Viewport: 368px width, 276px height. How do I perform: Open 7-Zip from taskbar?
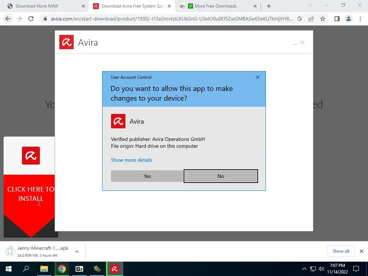(x=79, y=269)
